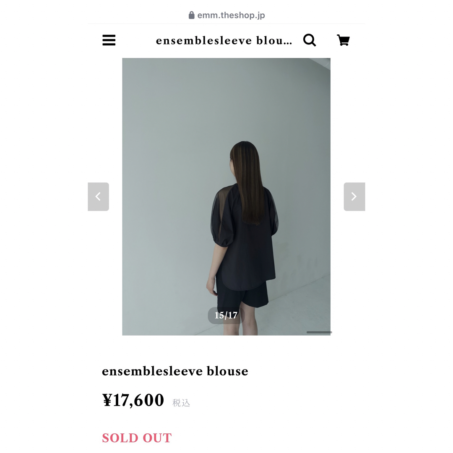Screen dimensions: 453x453
Task: Show the previous product photo
Action: 98,197
